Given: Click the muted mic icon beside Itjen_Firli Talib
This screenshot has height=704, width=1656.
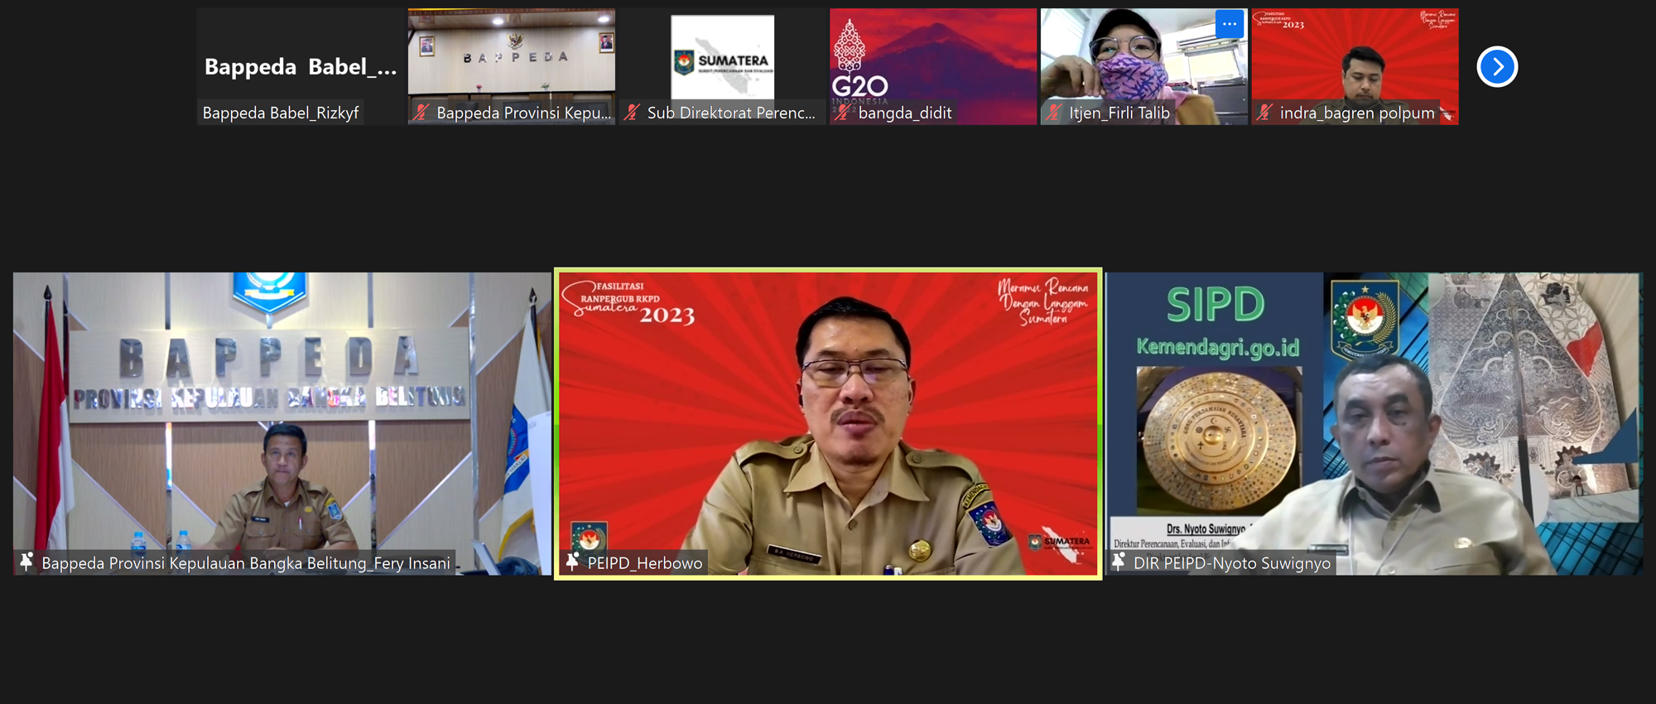Looking at the screenshot, I should [1053, 113].
